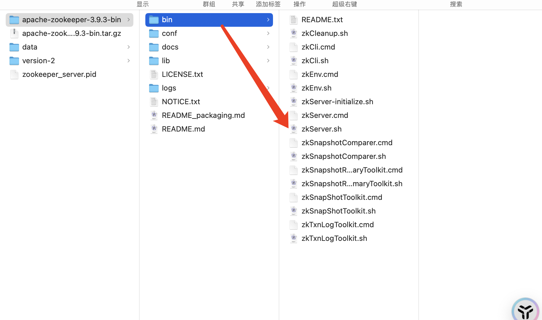Select zkSnapShotToolkit.cmd file name

coord(342,197)
